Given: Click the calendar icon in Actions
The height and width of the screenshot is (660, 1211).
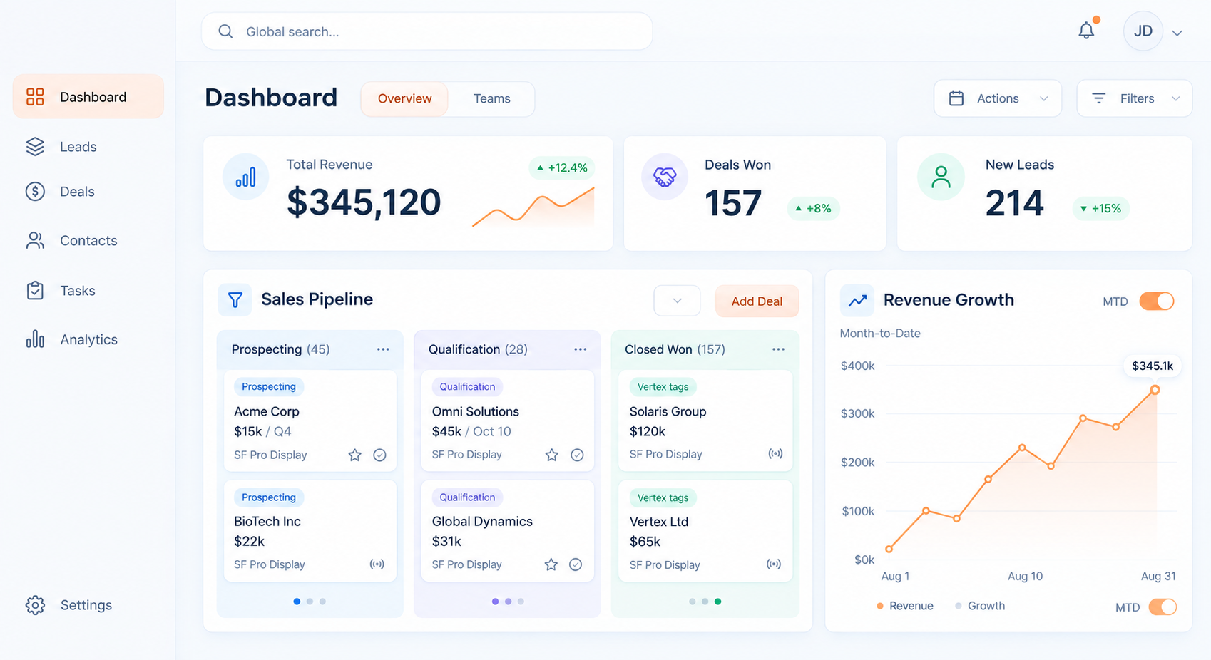Looking at the screenshot, I should point(956,98).
